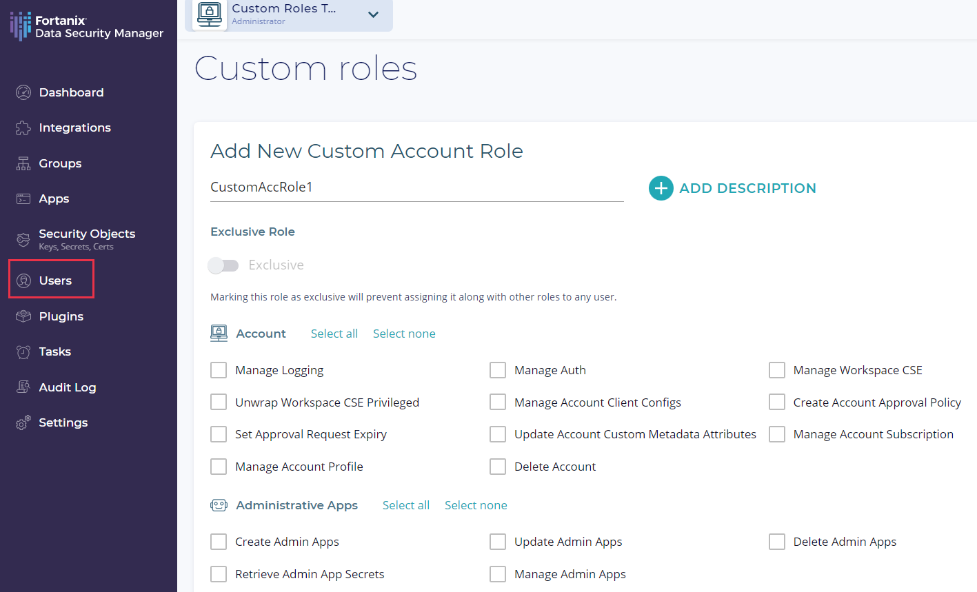977x592 pixels.
Task: Check the Manage Logging checkbox
Action: pyautogui.click(x=219, y=370)
